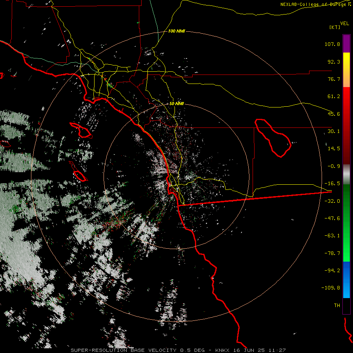Click the 100 NMI range ring label
353x353 pixels.
click(176, 31)
